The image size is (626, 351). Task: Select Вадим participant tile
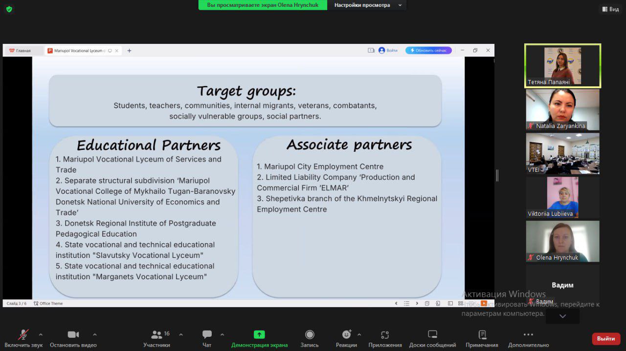click(562, 286)
